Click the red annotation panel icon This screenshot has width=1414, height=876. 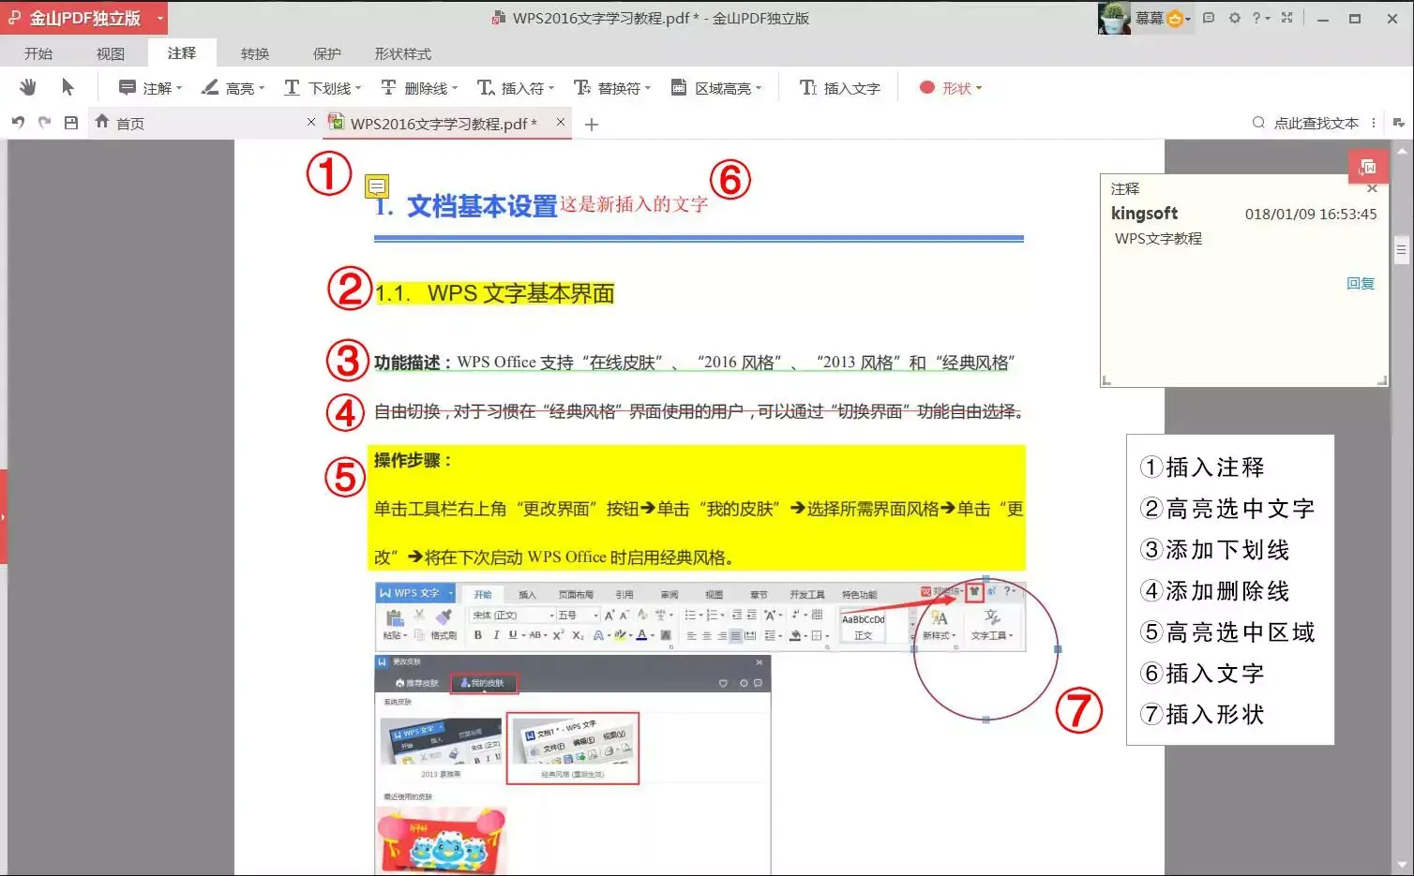point(1367,167)
